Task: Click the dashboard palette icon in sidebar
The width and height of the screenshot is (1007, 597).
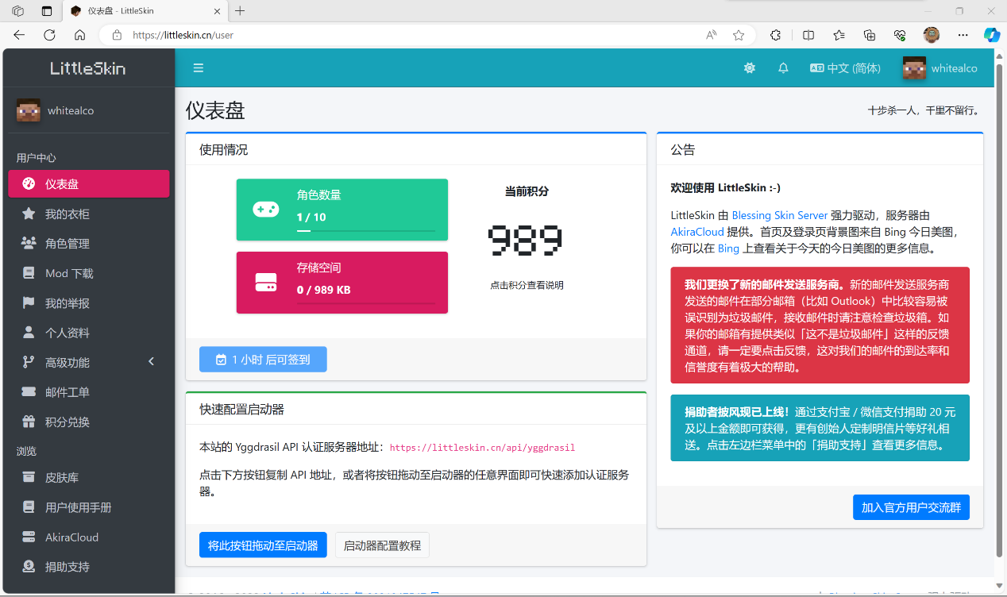Action: (x=29, y=183)
